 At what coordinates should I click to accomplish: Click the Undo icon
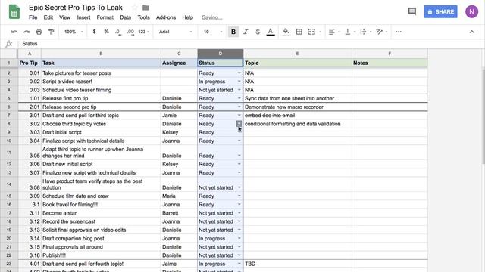[x=14, y=32]
